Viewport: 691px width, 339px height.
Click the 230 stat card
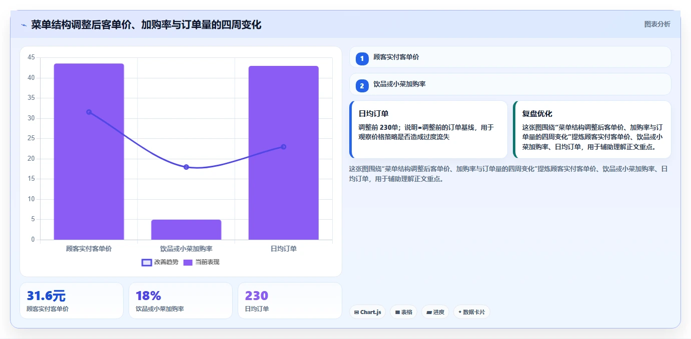[290, 301]
